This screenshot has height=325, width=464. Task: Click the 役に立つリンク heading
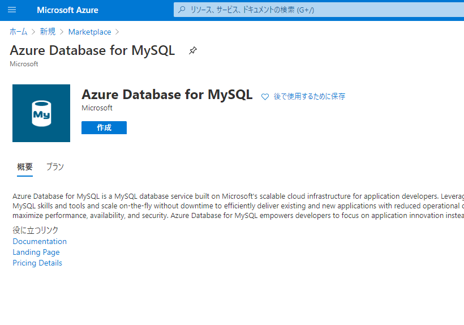(x=36, y=230)
